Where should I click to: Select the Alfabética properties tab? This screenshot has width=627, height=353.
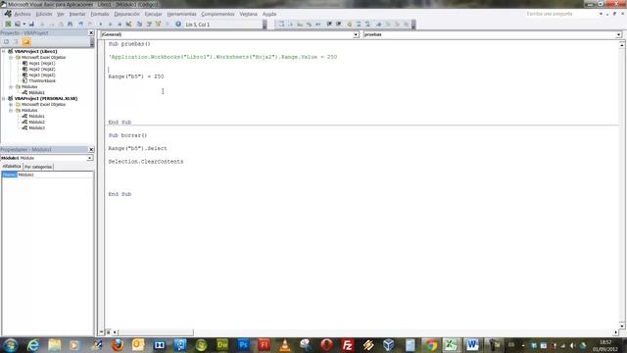coord(12,166)
